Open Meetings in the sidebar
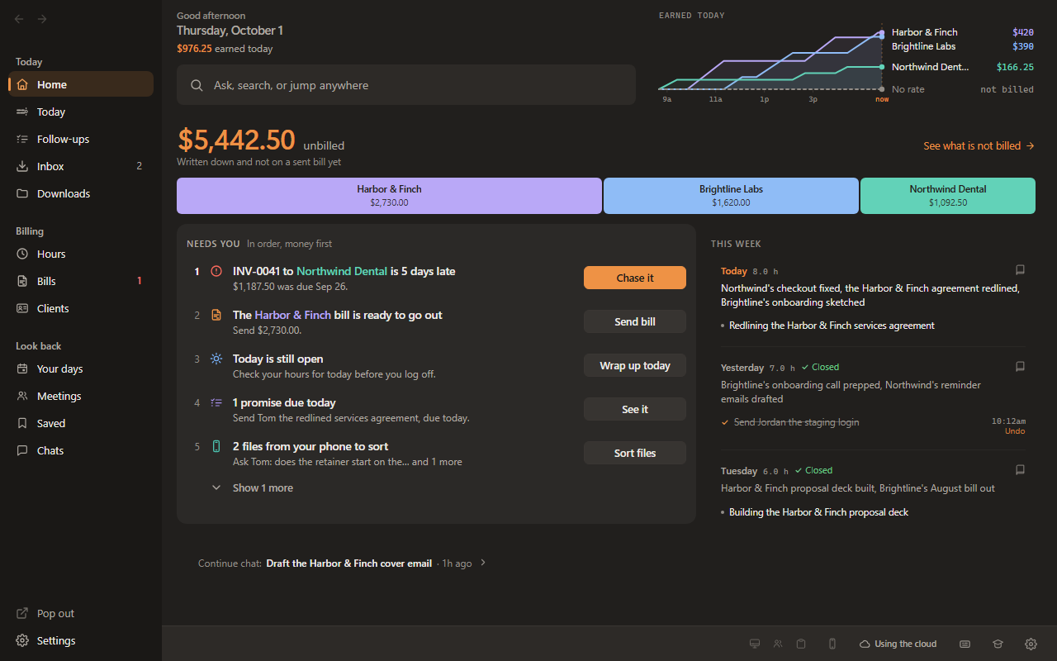The height and width of the screenshot is (661, 1057). coord(81,396)
